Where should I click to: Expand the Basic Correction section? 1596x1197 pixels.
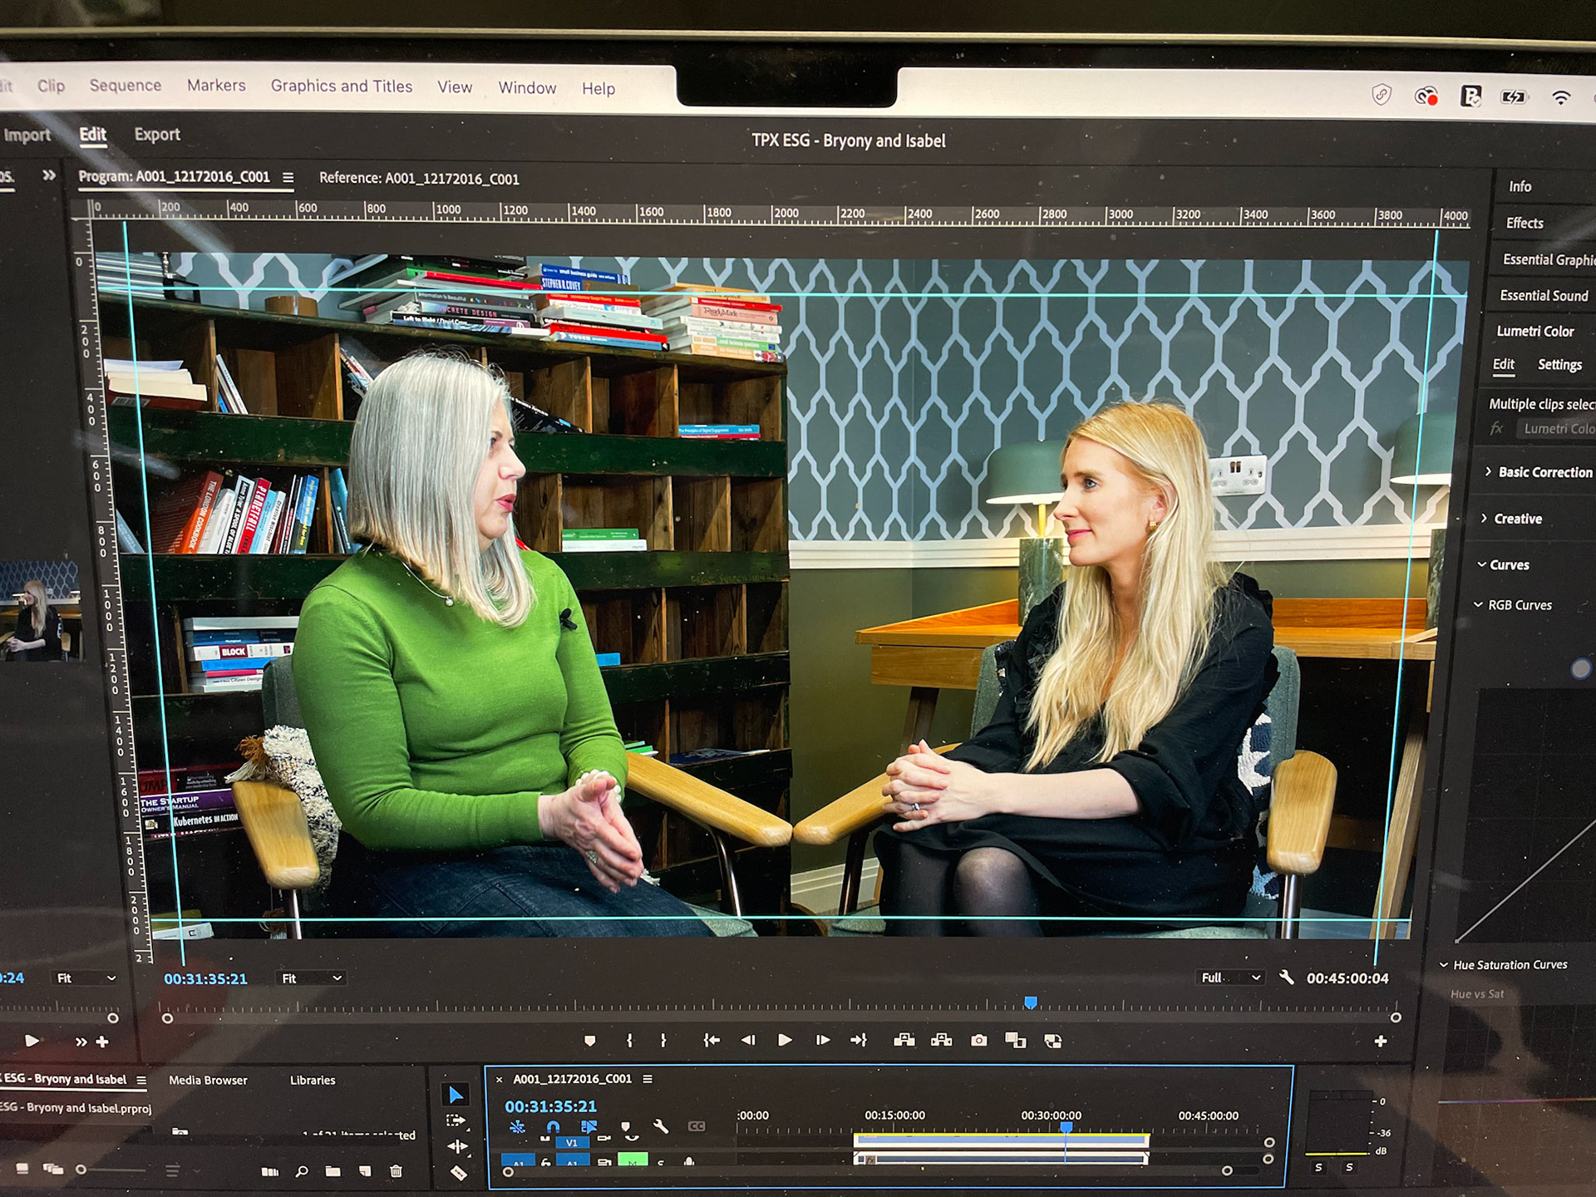(1544, 472)
